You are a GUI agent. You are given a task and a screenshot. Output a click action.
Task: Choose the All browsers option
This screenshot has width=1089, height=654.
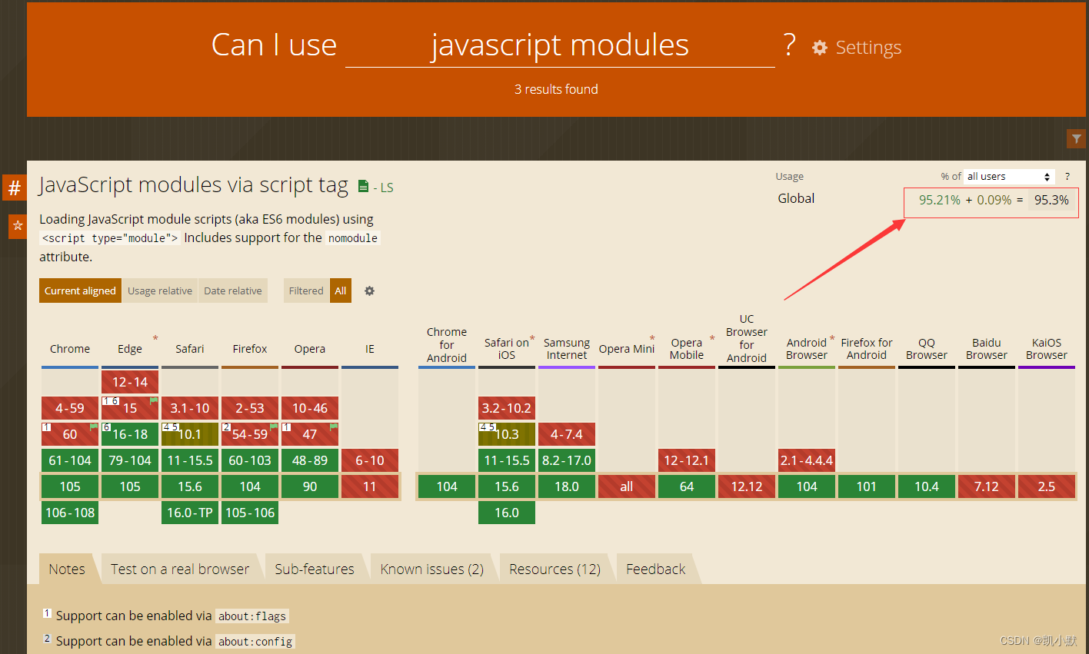[341, 290]
